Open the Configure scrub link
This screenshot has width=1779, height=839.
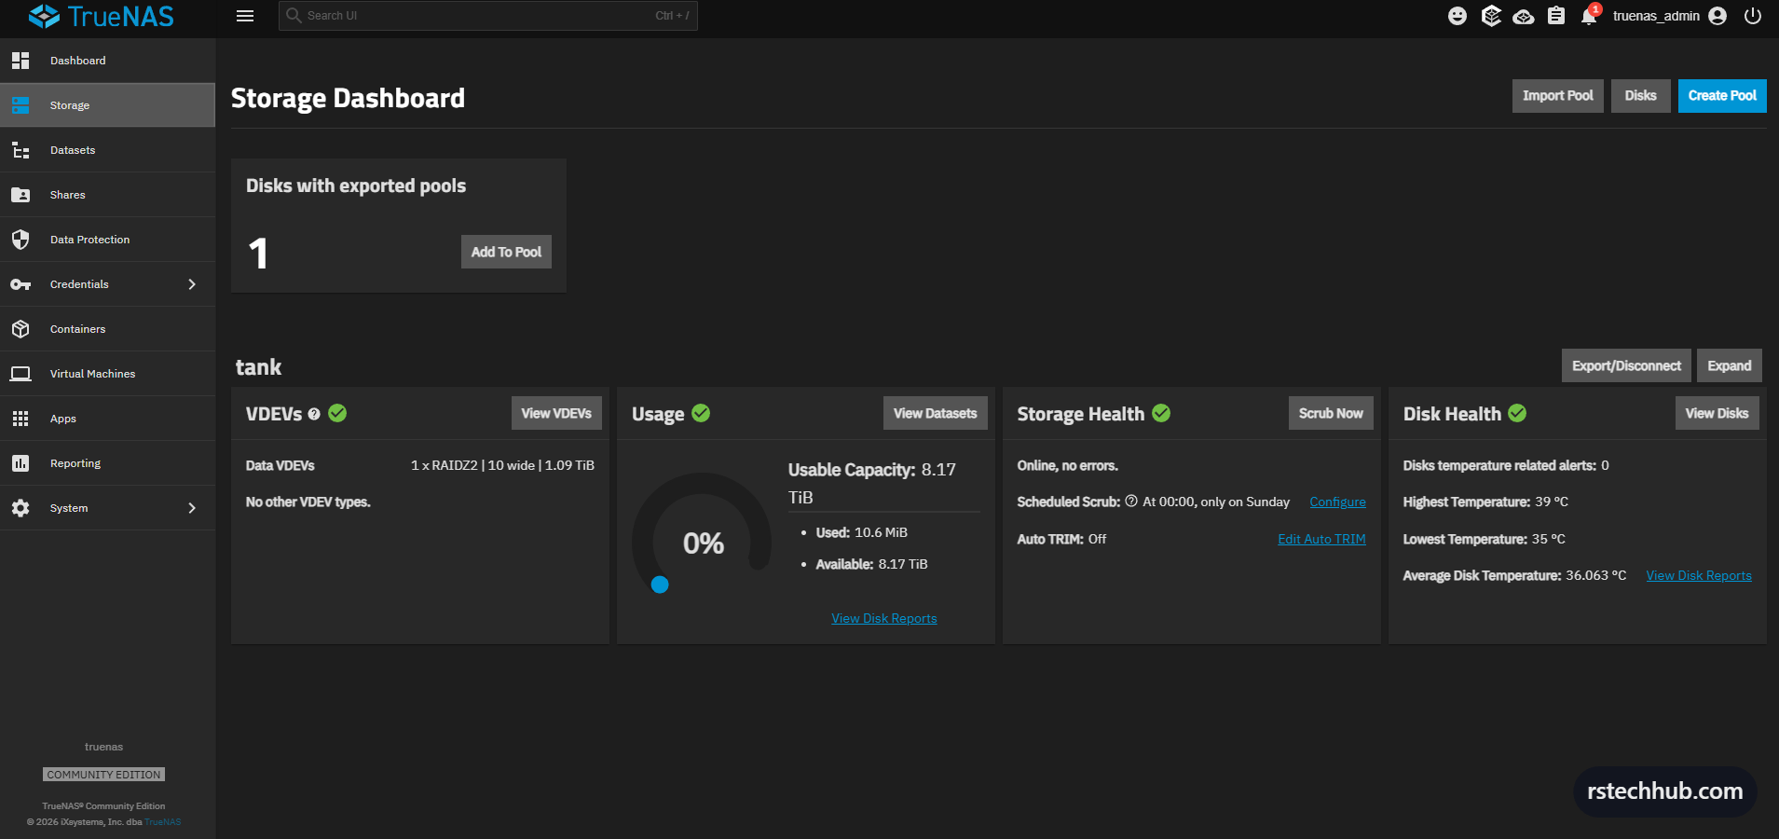pos(1337,502)
